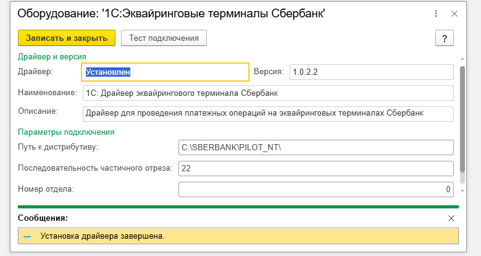Dismiss the Сообщения panel with its X
Image resolution: width=481 pixels, height=256 pixels.
pyautogui.click(x=451, y=218)
